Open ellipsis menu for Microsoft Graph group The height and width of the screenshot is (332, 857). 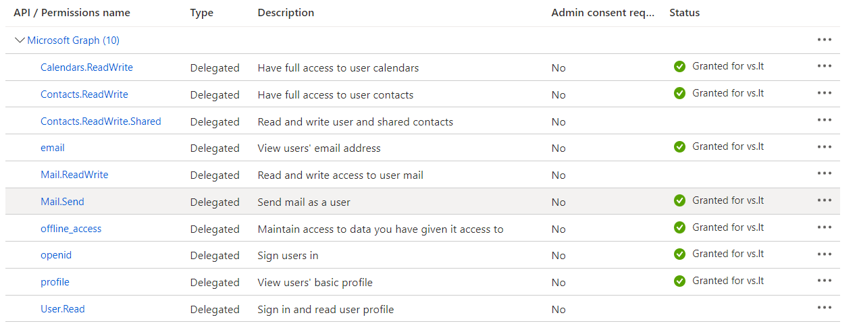click(824, 40)
